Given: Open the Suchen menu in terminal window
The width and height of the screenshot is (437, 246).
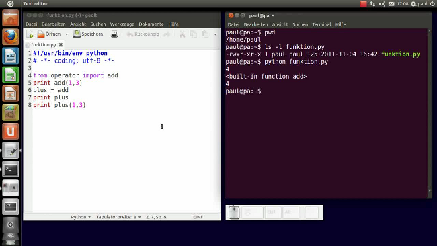Looking at the screenshot, I should 300,24.
